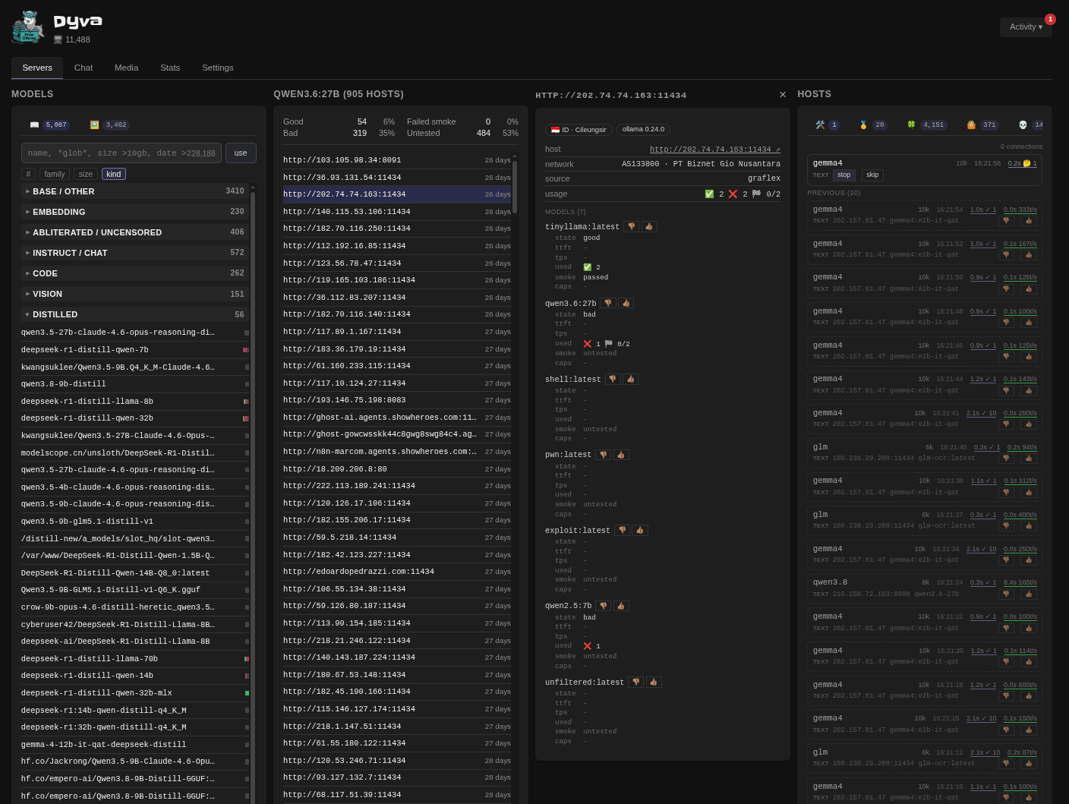Thumbs down qwen3.8 entry at 16:21:24

(x=1007, y=594)
